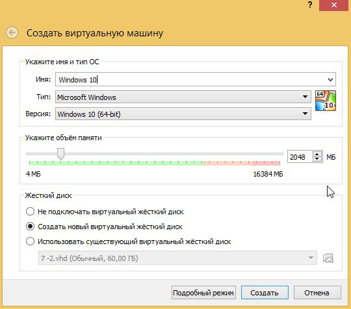The width and height of the screenshot is (351, 309).
Task: Click the 'Жесткий диск' group label
Action: [48, 195]
